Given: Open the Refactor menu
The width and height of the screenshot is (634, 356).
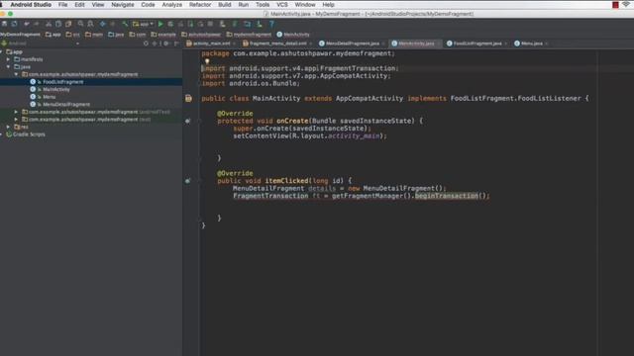Looking at the screenshot, I should [x=200, y=4].
